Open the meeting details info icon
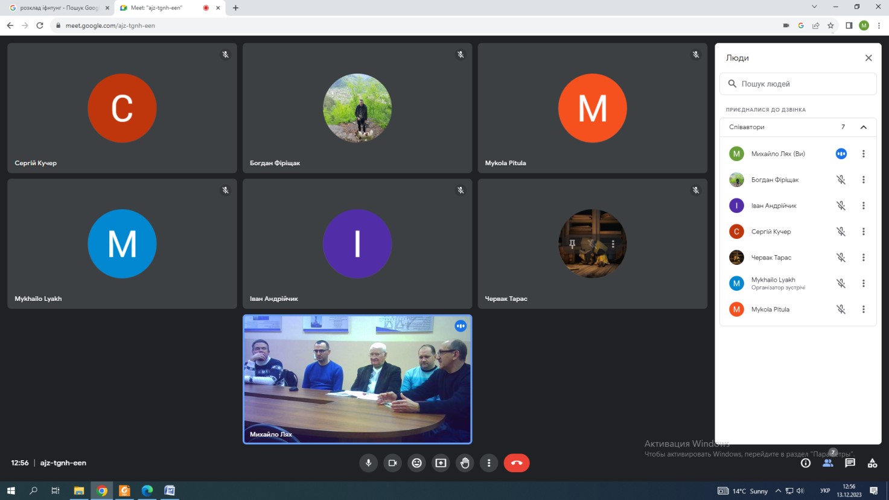Viewport: 889px width, 500px height. click(x=805, y=463)
